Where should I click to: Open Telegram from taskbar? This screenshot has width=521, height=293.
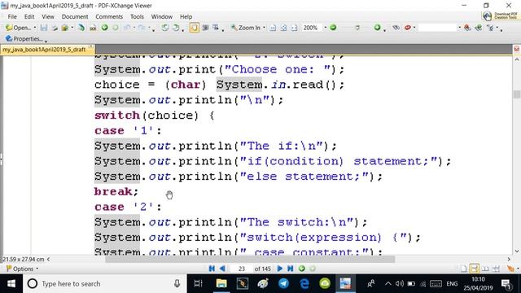[x=283, y=284]
